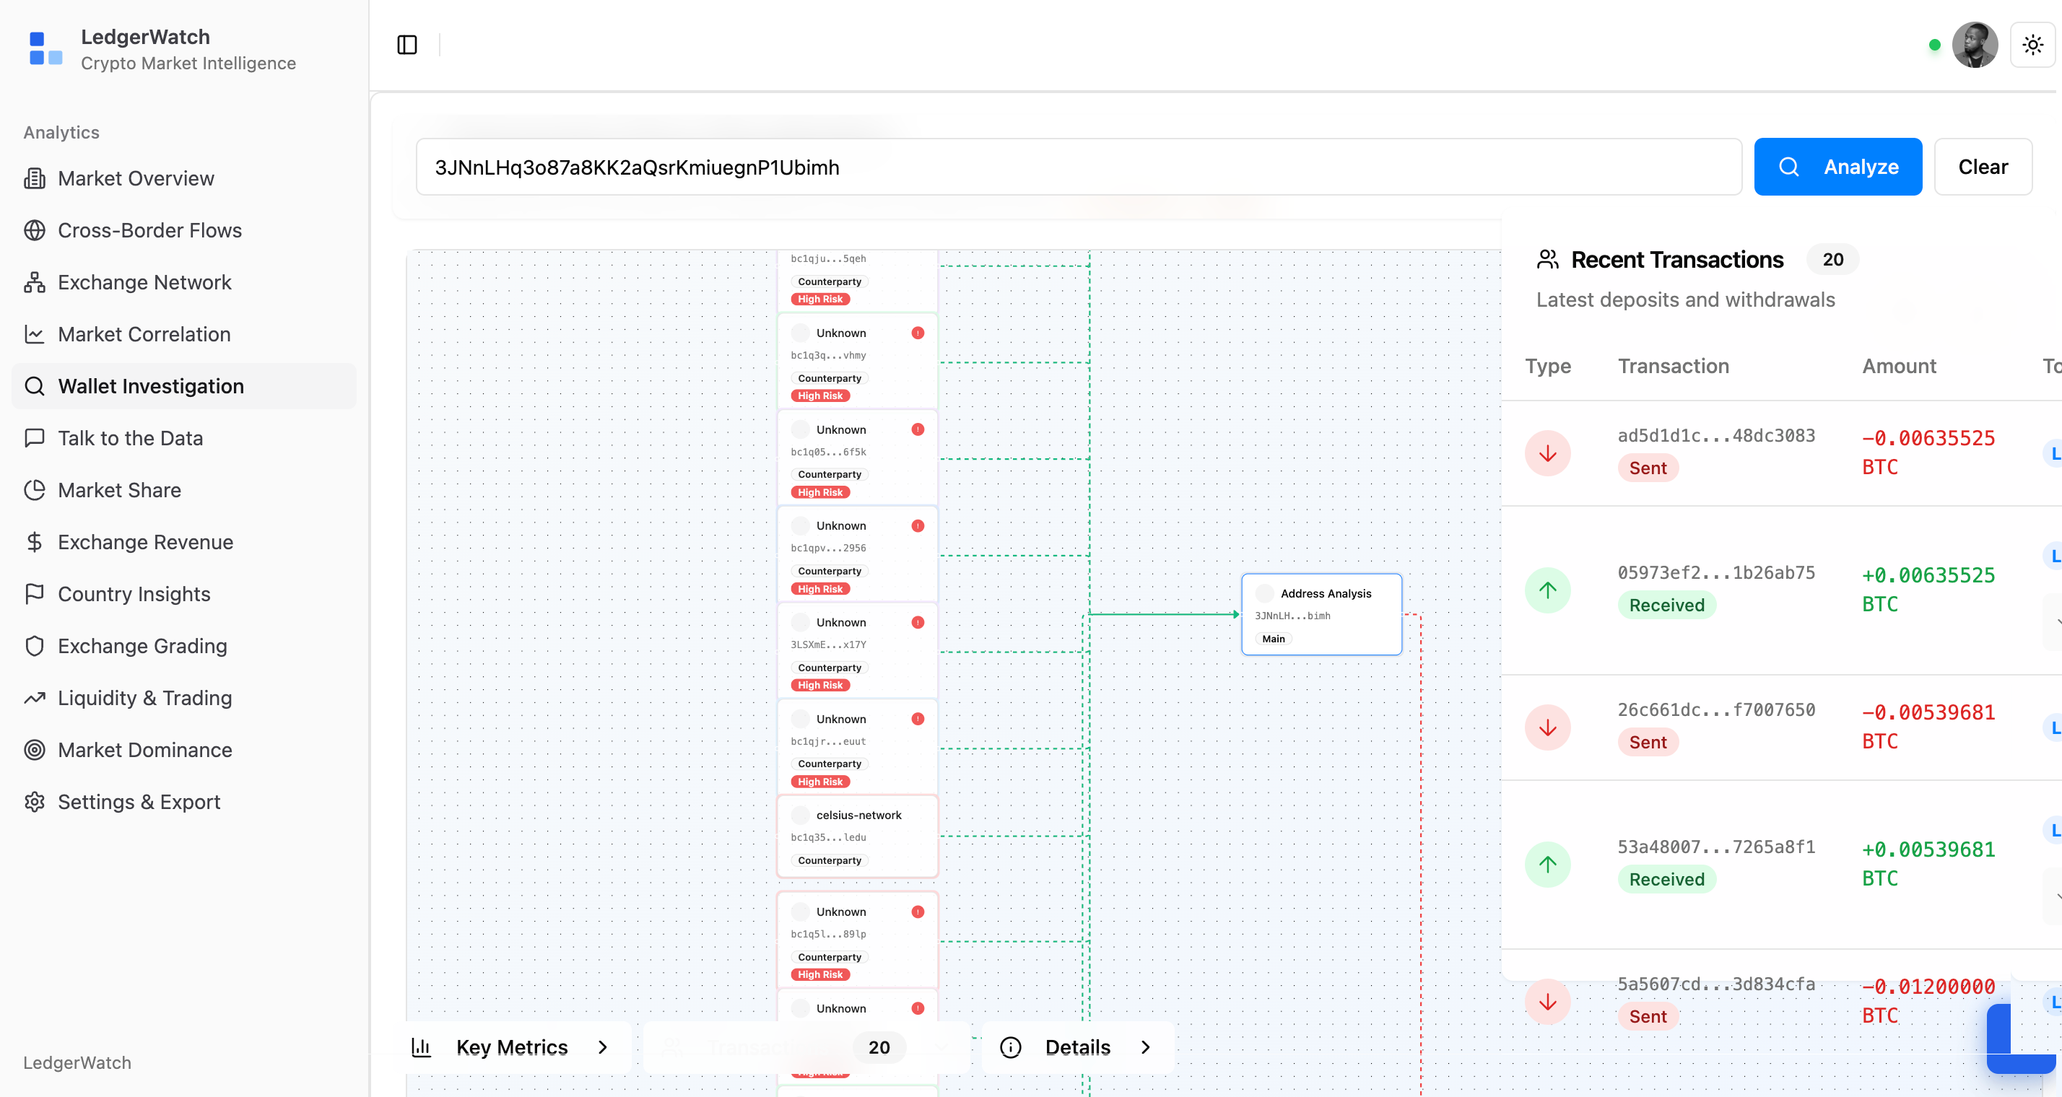Open the Key Metrics bar chart icon
Image resolution: width=2062 pixels, height=1097 pixels.
point(422,1046)
